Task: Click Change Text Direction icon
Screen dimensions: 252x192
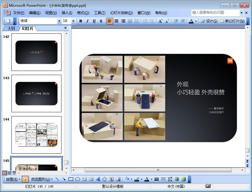Action: [137, 21]
